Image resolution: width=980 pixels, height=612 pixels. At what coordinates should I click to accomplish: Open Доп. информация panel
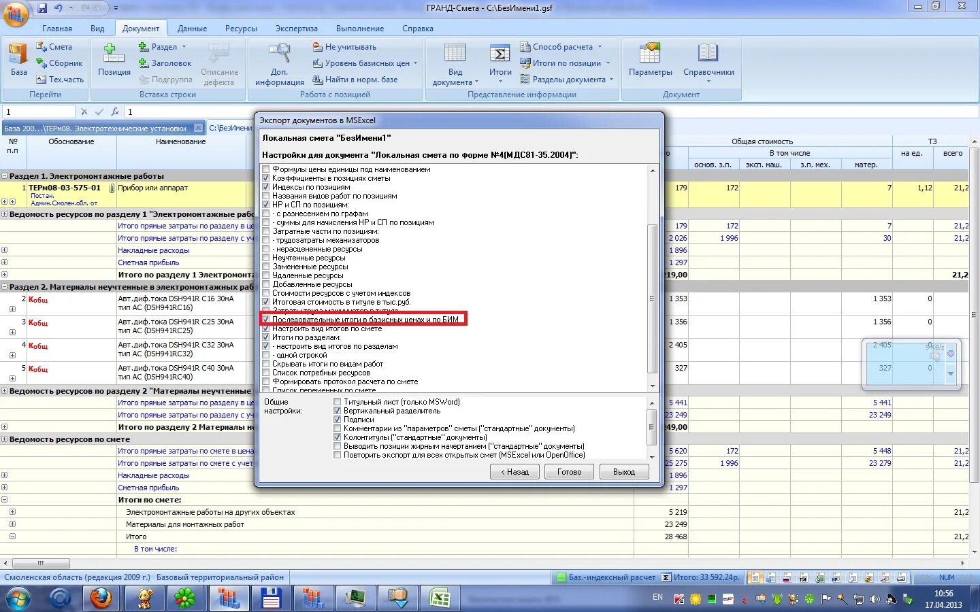click(280, 65)
